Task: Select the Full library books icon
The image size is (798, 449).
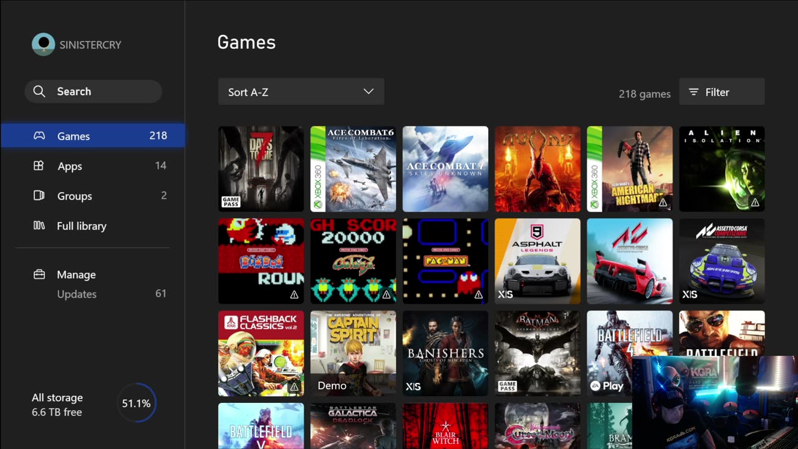Action: point(39,226)
